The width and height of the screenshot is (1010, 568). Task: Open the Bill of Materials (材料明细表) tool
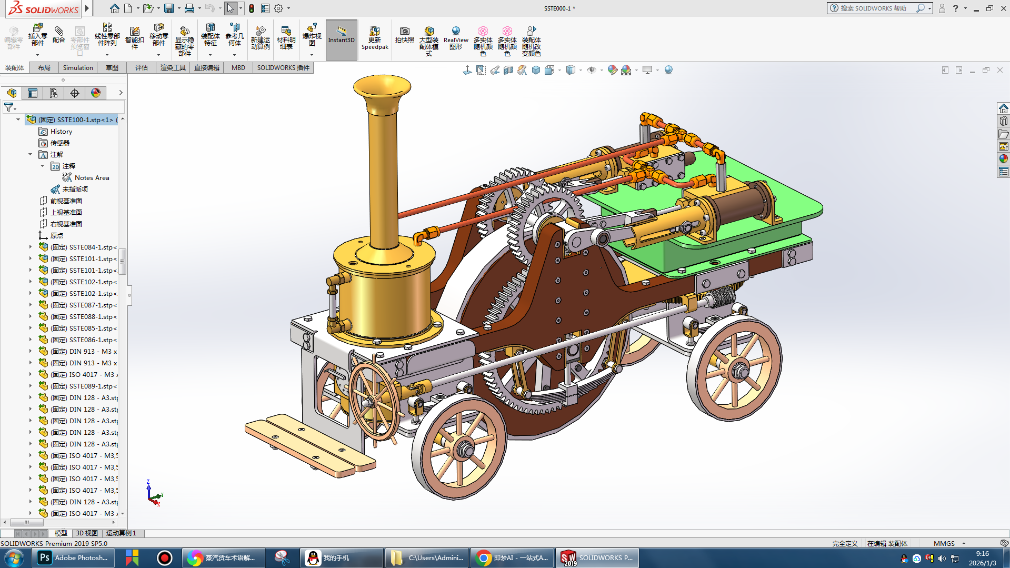coord(286,38)
